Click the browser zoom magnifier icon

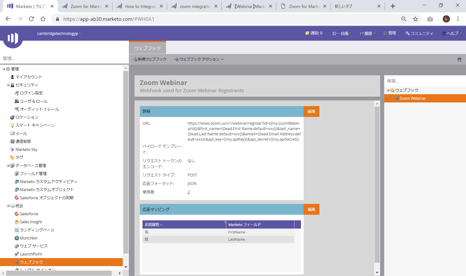[x=403, y=19]
